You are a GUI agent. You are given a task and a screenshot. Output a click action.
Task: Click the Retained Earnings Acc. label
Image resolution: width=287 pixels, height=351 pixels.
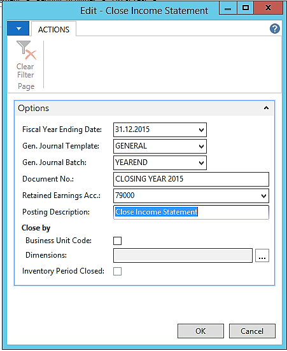pyautogui.click(x=62, y=195)
